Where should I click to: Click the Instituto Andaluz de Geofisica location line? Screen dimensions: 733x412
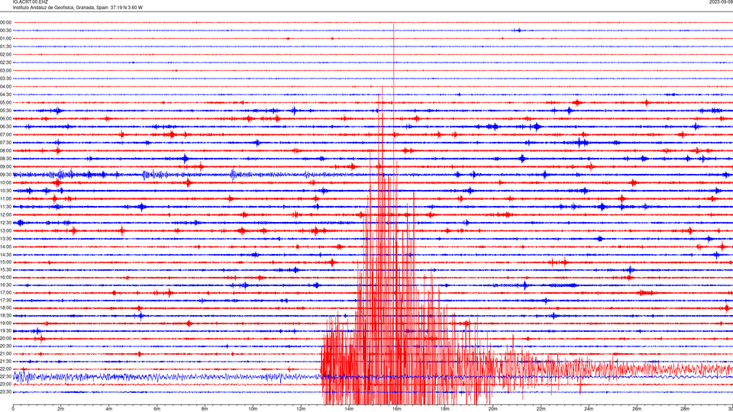click(78, 8)
